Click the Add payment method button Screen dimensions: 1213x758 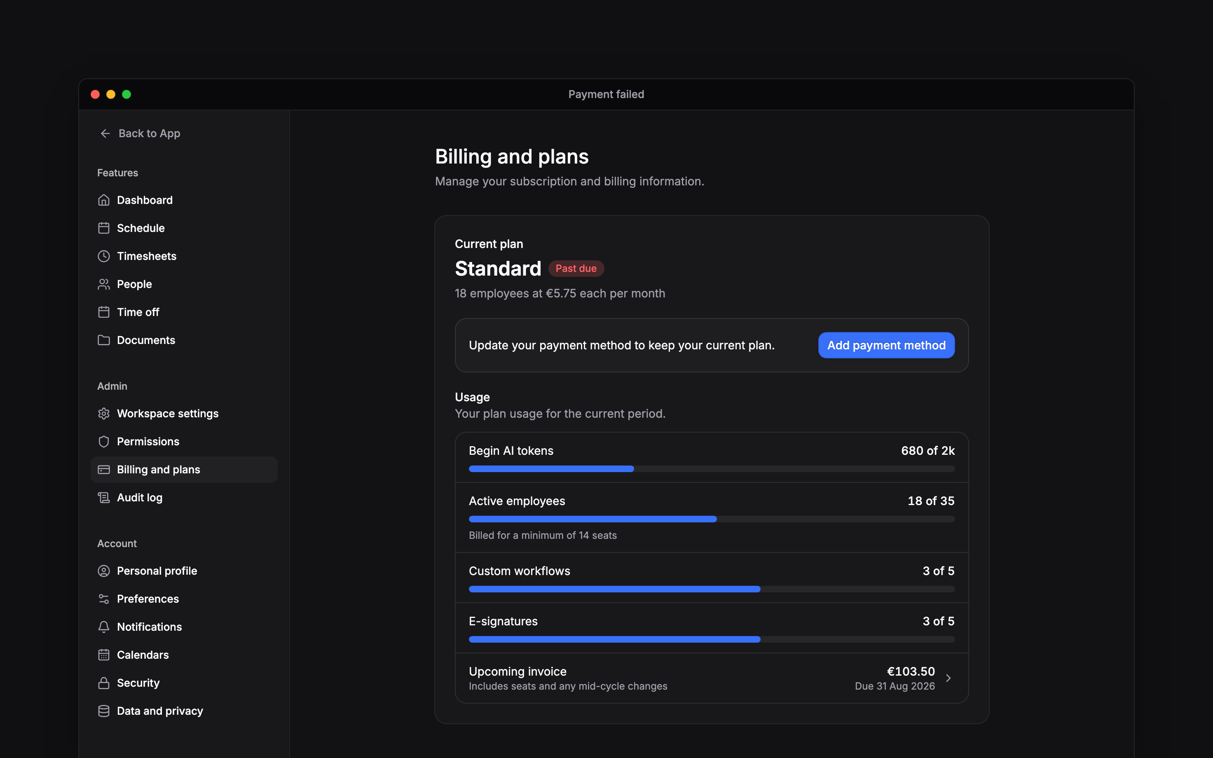[x=886, y=345]
